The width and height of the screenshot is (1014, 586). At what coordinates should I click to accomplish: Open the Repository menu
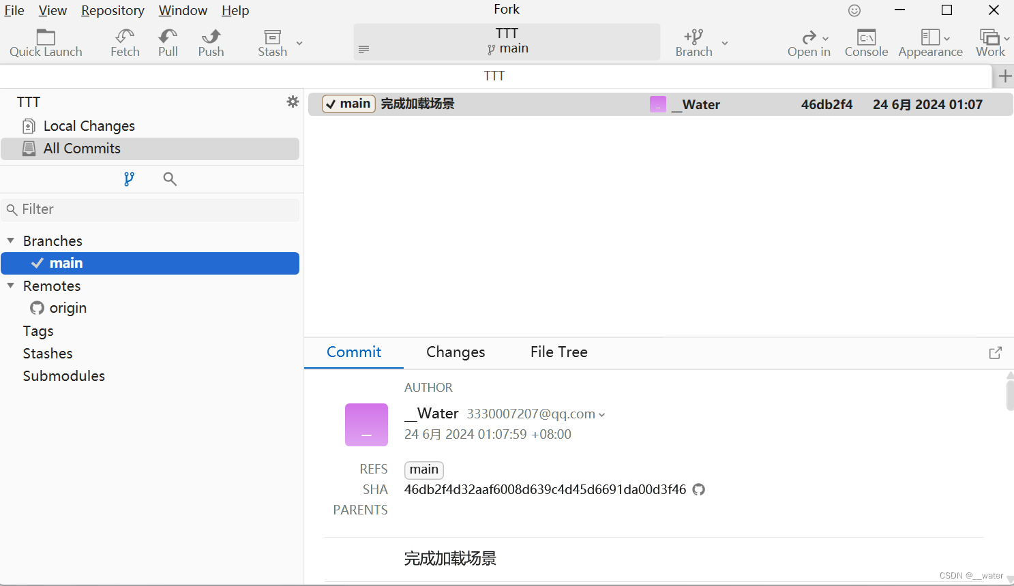(112, 10)
